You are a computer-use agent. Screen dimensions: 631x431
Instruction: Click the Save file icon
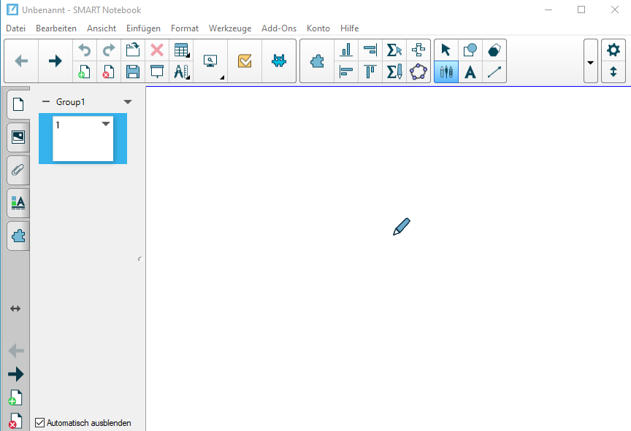(133, 71)
